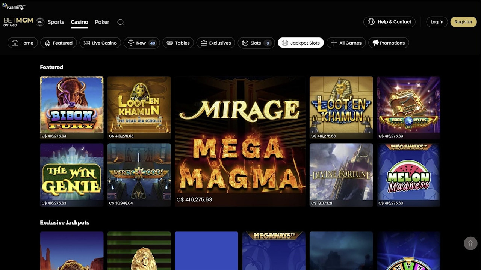
Task: Click the Log In button
Action: (437, 22)
